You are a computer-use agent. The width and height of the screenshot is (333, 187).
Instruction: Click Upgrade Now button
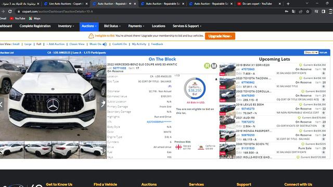coord(220,36)
